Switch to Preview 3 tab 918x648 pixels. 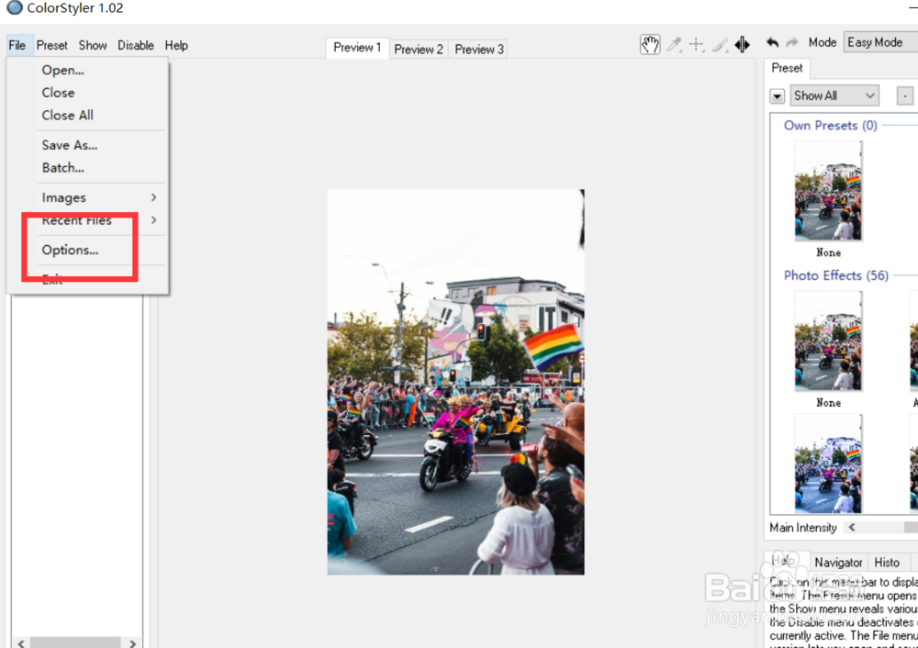point(479,50)
